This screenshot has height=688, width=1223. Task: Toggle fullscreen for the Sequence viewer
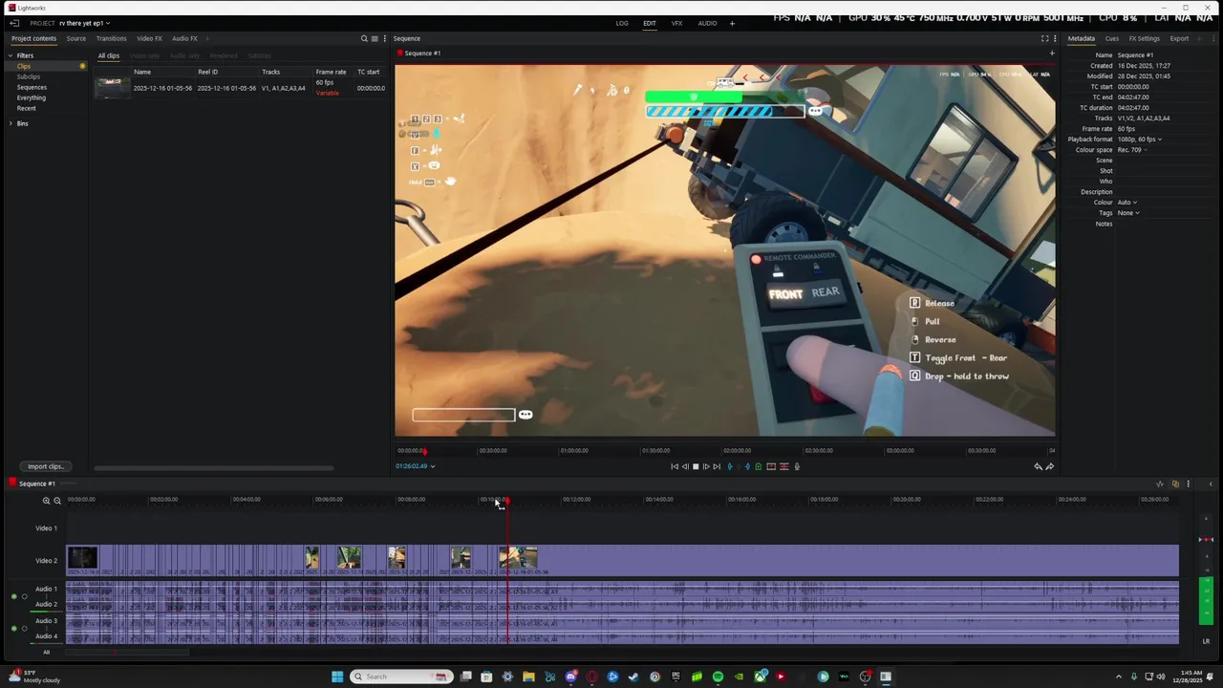(x=1044, y=39)
